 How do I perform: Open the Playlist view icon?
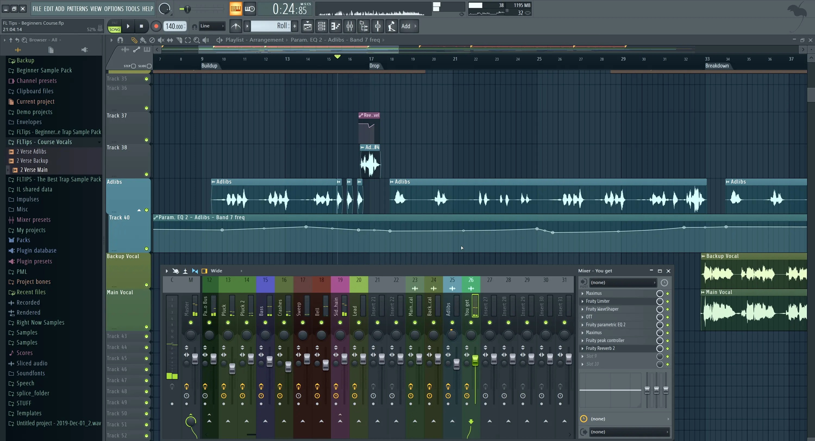(308, 26)
